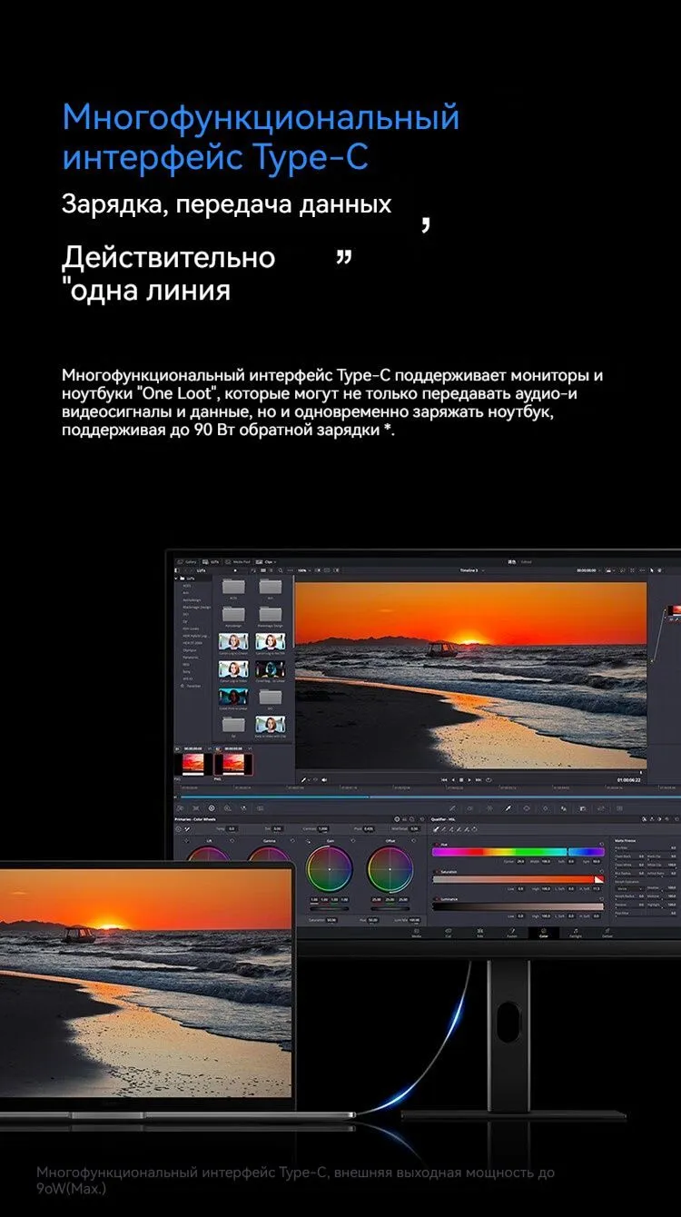The width and height of the screenshot is (681, 1217).
Task: Switch to the Fairlight page tab
Action: point(576,934)
